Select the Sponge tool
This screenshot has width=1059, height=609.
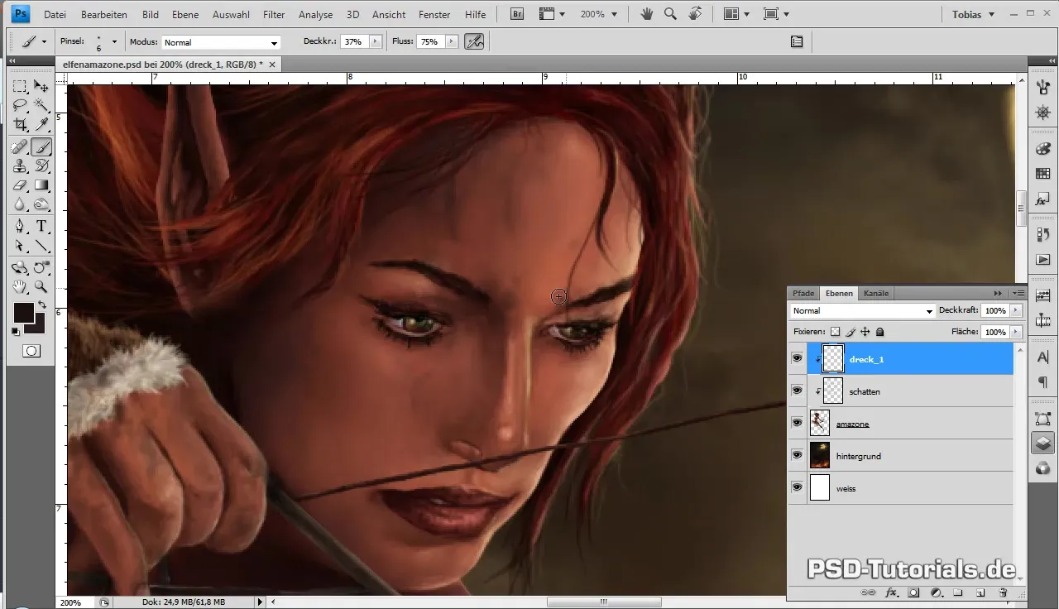click(41, 205)
